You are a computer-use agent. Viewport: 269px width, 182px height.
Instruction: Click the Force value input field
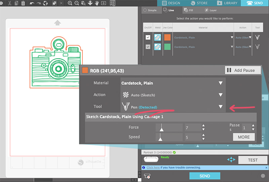193,128
